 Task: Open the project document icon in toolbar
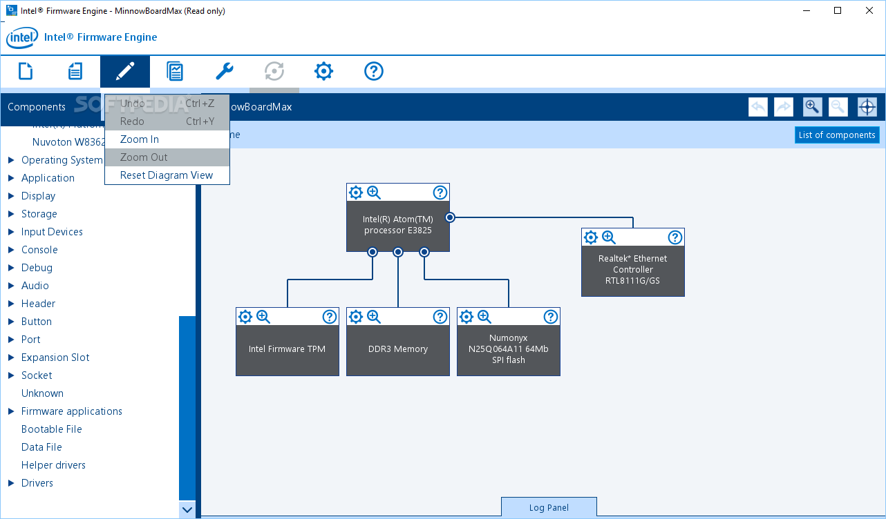click(x=75, y=71)
